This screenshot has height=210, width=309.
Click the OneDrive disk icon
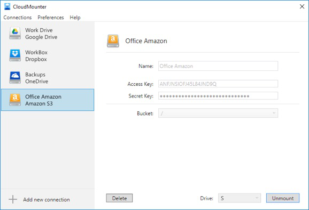pyautogui.click(x=15, y=78)
